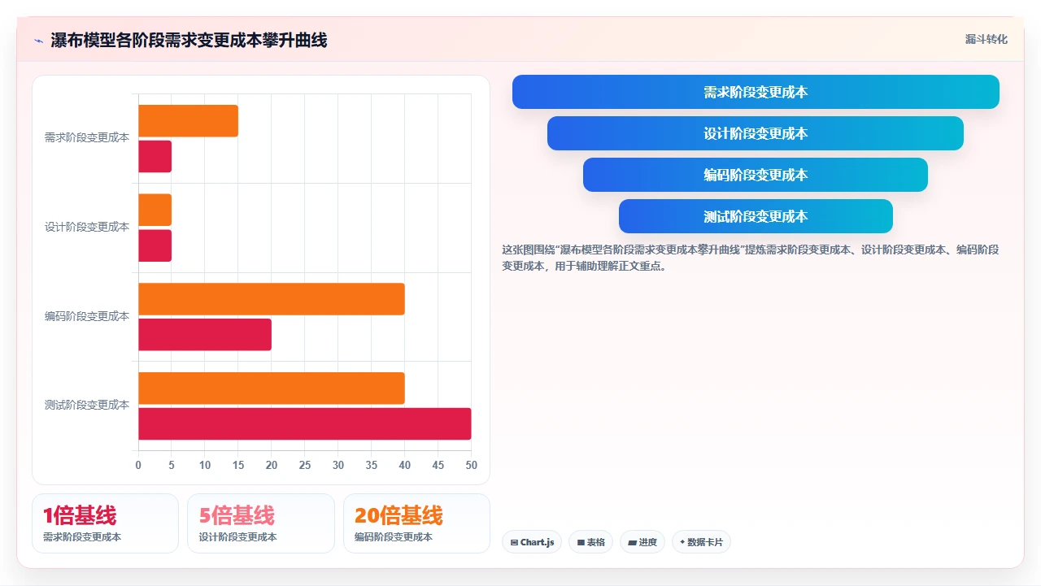The image size is (1041, 586).
Task: Click the Chart.js tag
Action: [x=532, y=542]
